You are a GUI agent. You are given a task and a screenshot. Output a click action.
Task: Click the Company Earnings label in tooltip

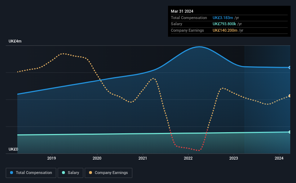coord(187,30)
